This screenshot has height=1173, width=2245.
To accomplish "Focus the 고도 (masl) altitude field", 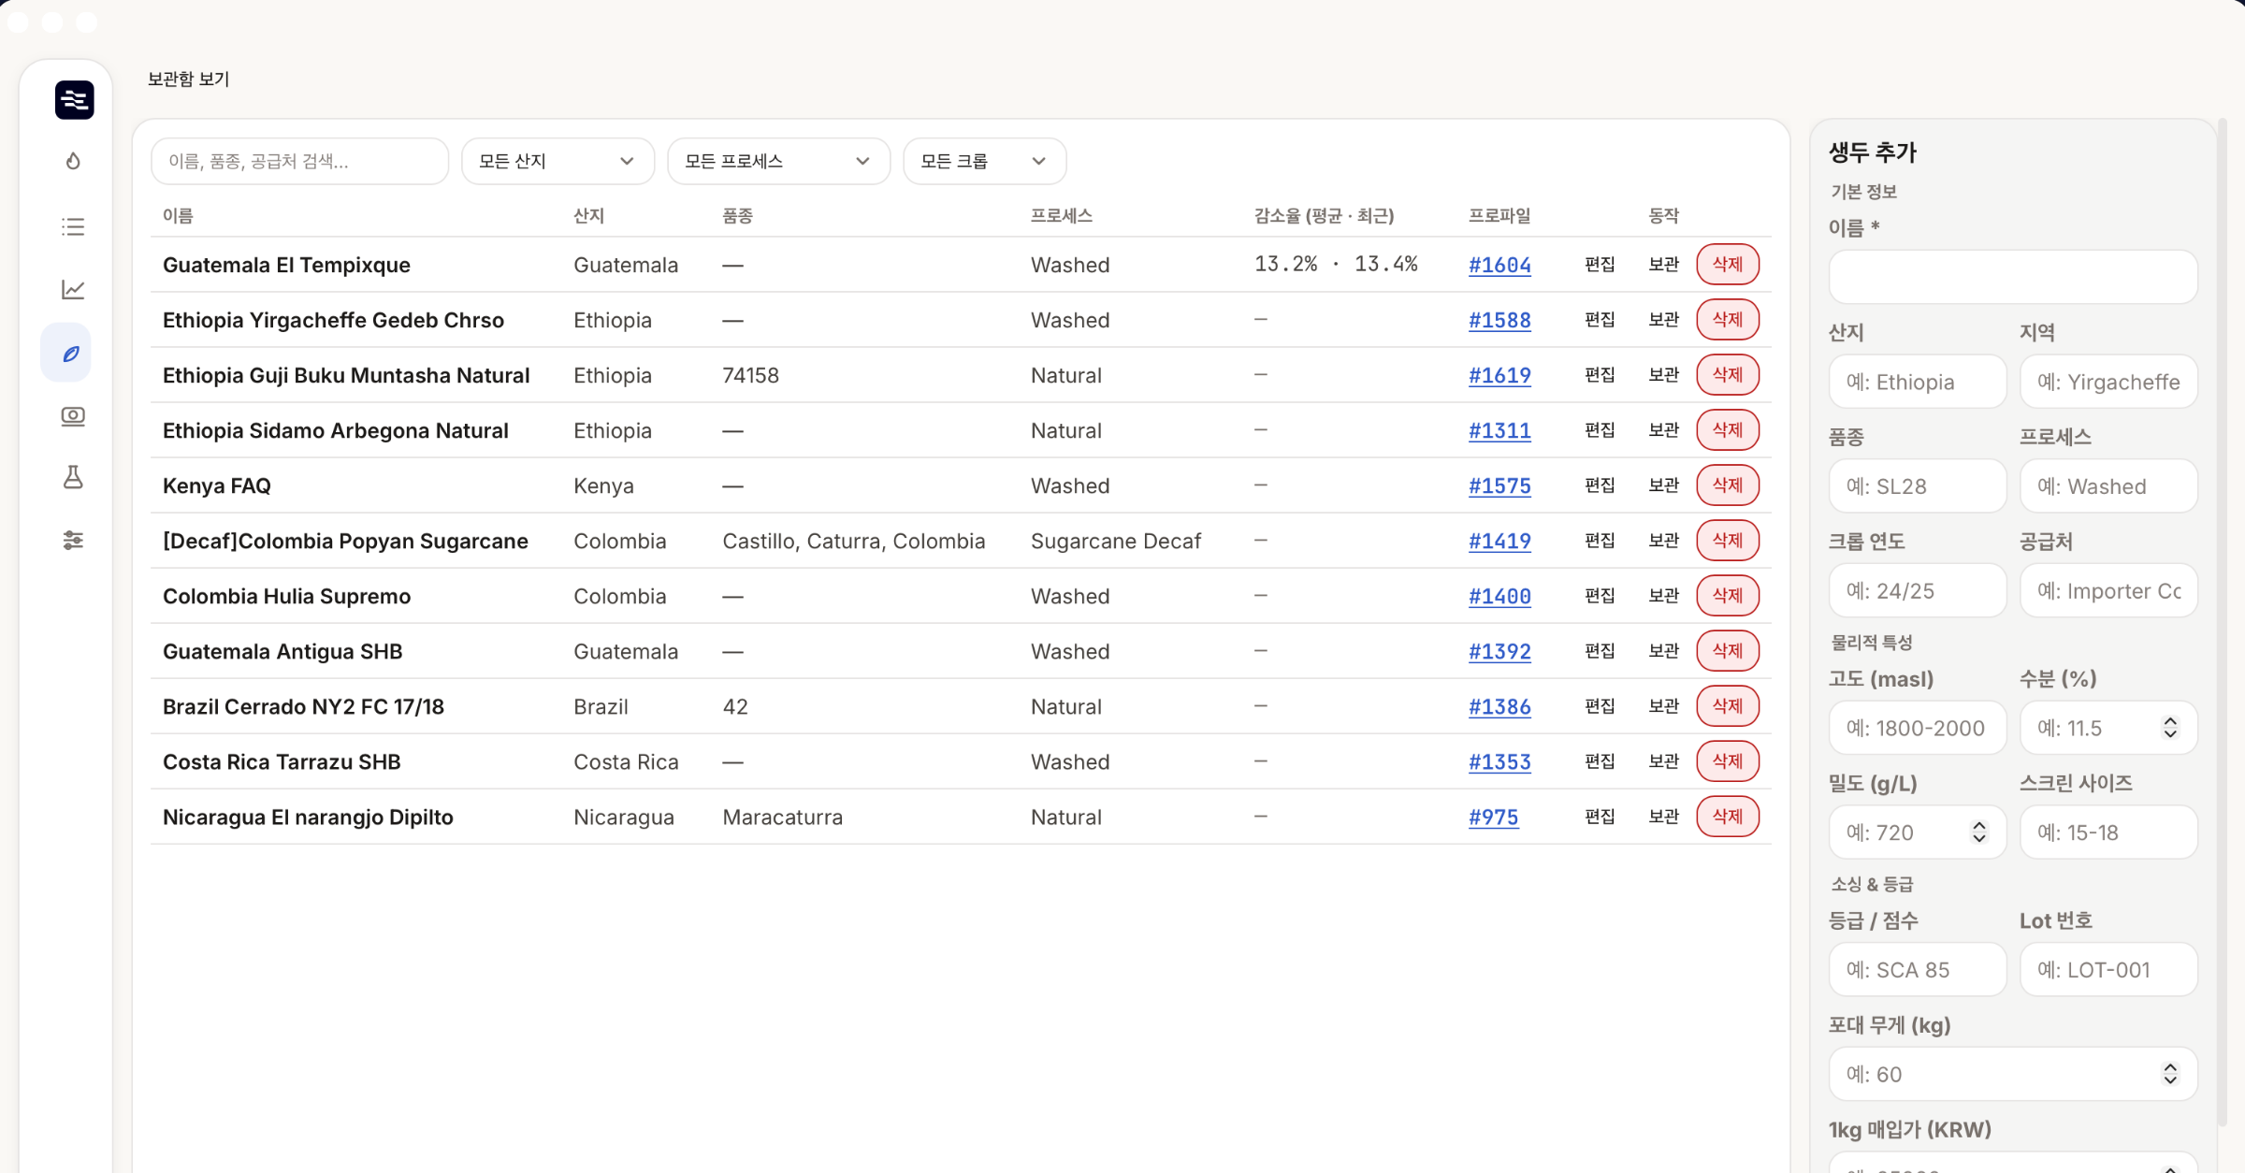I will (1918, 728).
